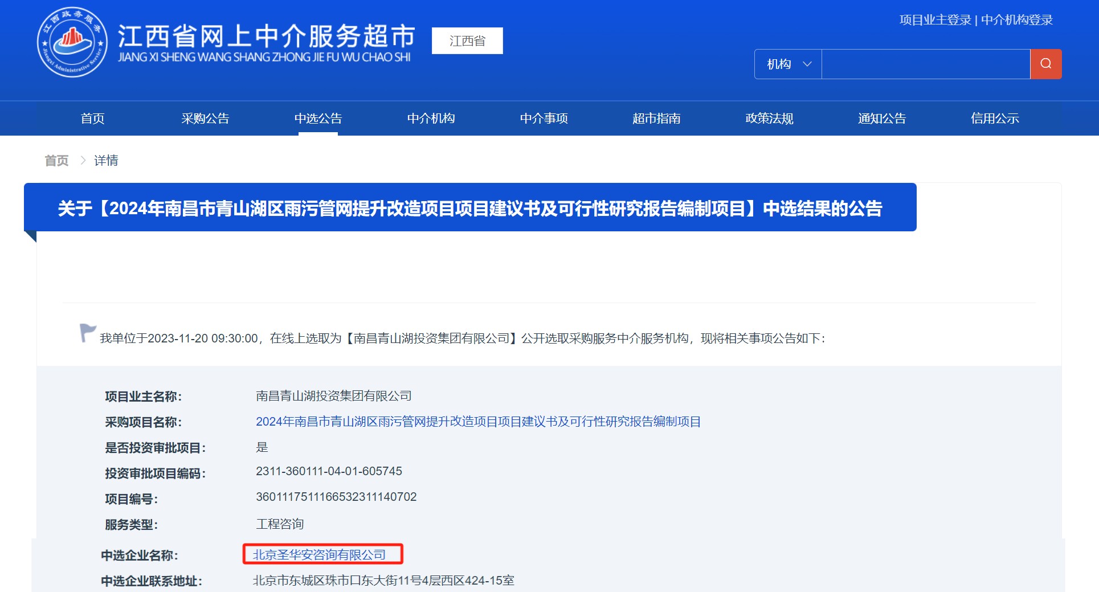Open the 超市指南 navigation item
The height and width of the screenshot is (592, 1099).
click(656, 119)
